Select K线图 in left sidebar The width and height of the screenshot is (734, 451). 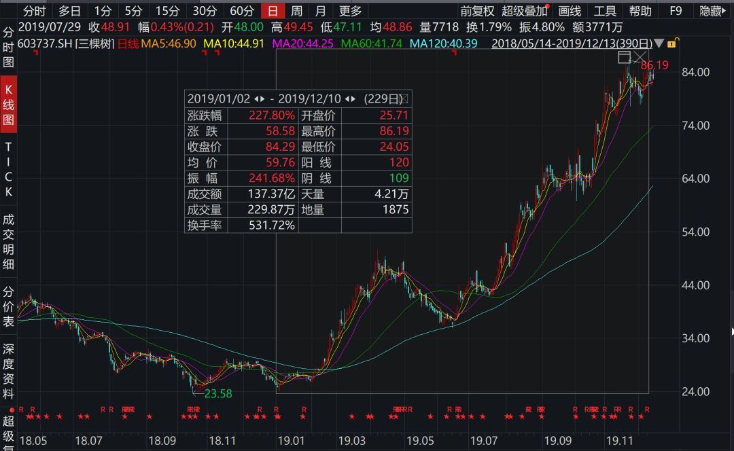[8, 105]
